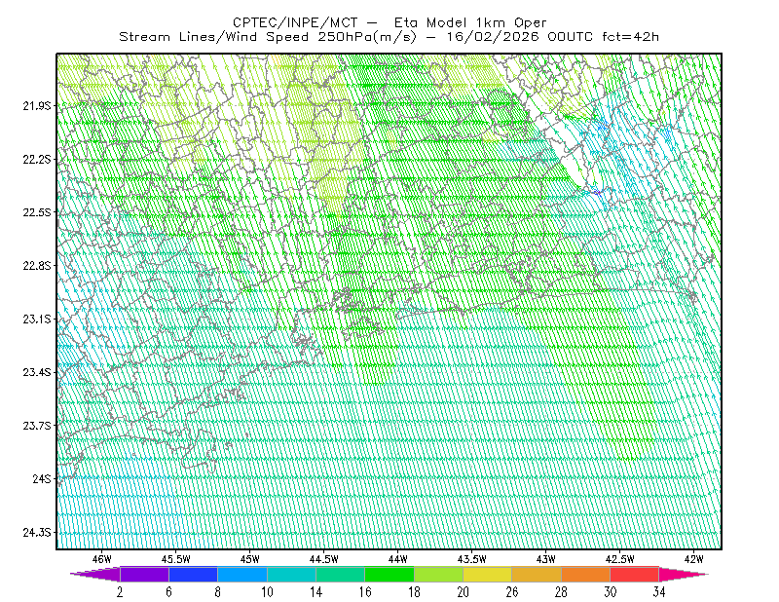Click the longitude label '44.5W'

(x=324, y=559)
